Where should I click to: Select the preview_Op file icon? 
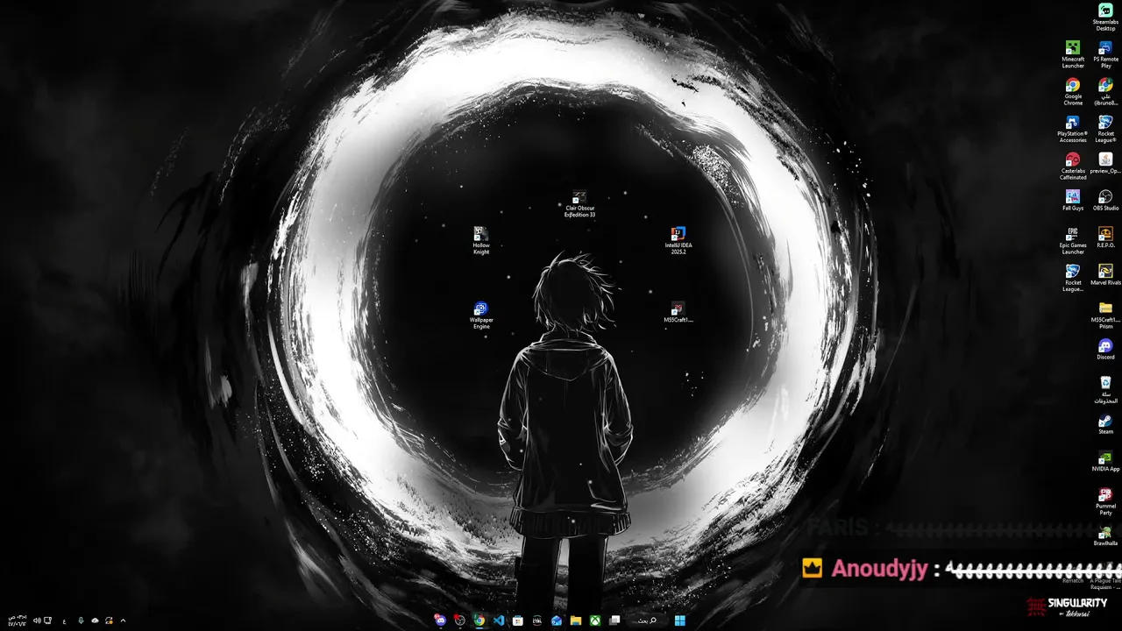pos(1105,163)
